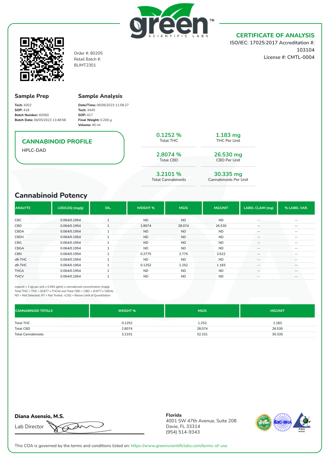
Task: Open the greenscientificlabs.com terms-of-use link
Action: tap(179, 446)
